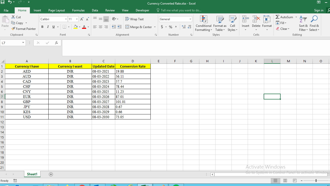Select the Conversion Rate header cell
Image resolution: width=330 pixels, height=186 pixels.
pyautogui.click(x=133, y=66)
